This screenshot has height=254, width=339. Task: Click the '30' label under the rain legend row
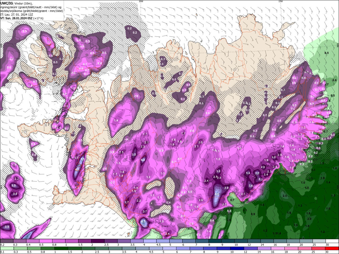(x=327, y=252)
